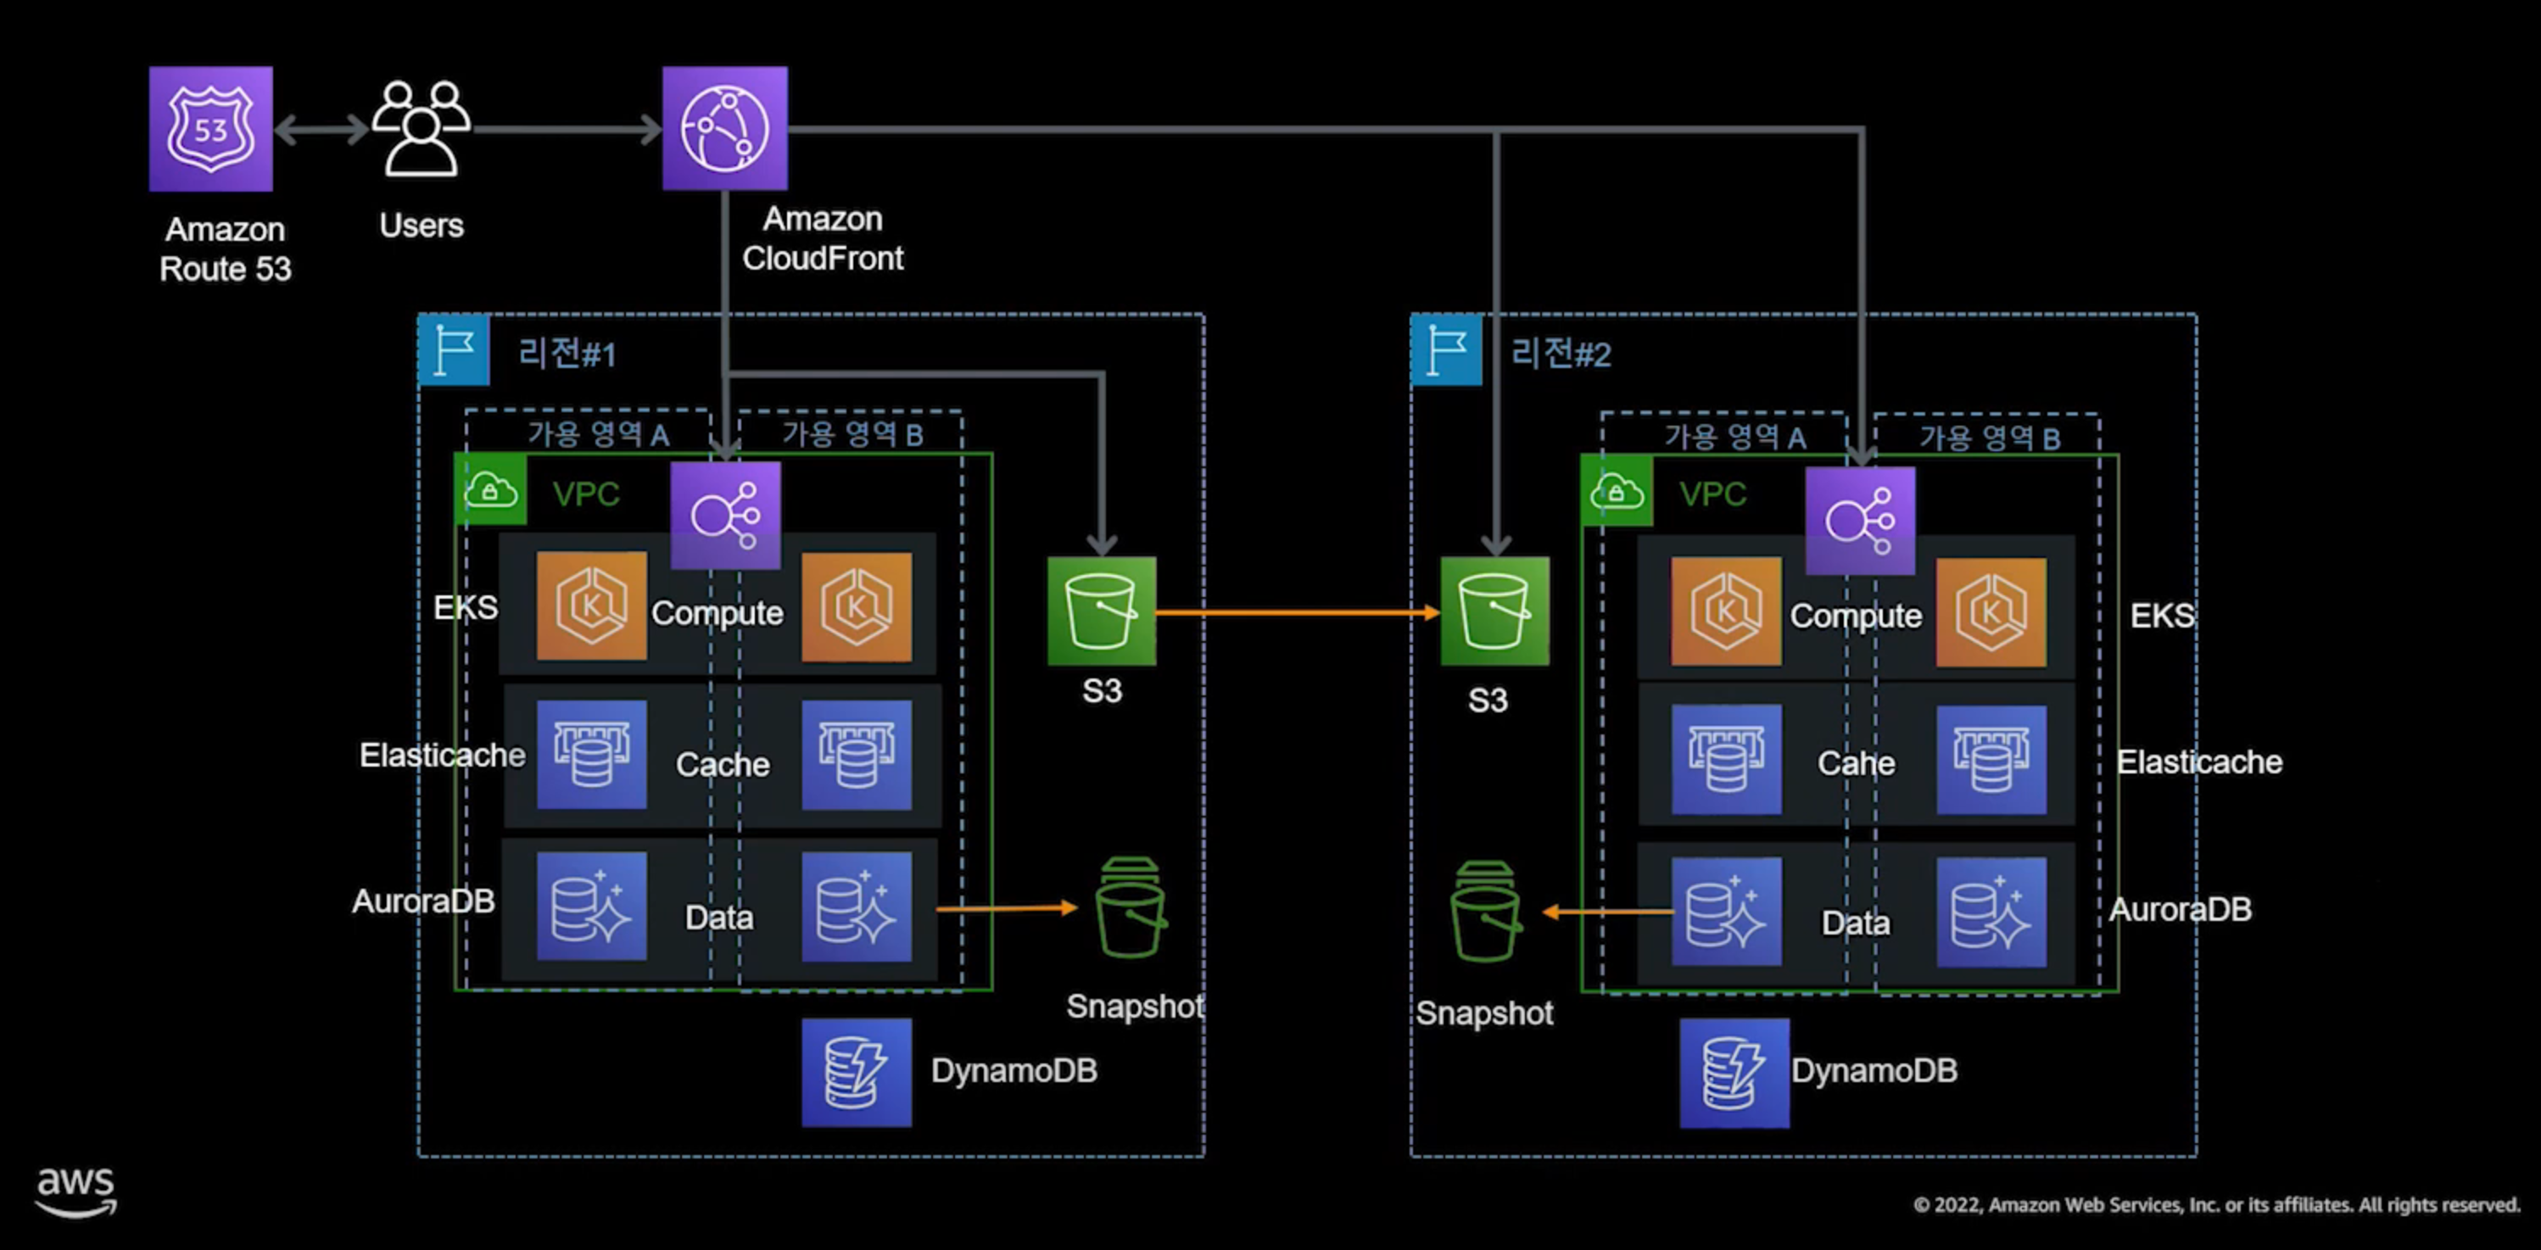Click the 'S3' label in Region #2
This screenshot has width=2541, height=1250.
pos(1488,700)
